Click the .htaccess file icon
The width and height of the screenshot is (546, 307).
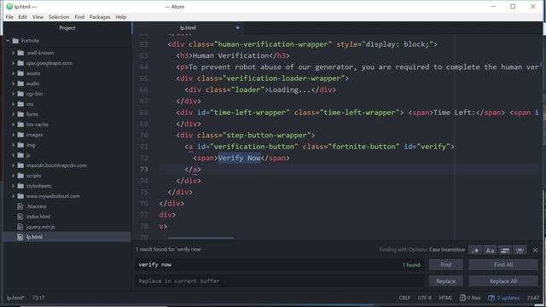(20, 206)
